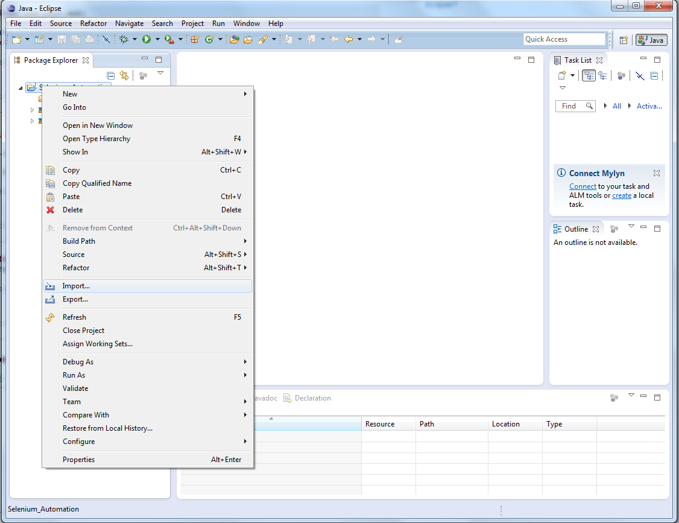Open Package Explorer View Menu triangle
Image resolution: width=679 pixels, height=523 pixels.
160,73
